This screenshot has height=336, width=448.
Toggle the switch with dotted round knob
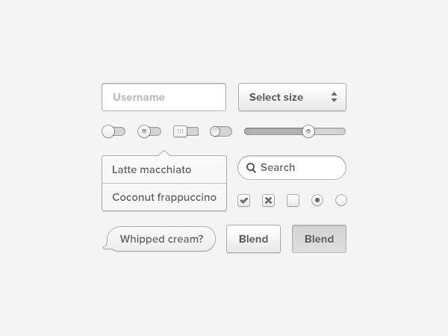(149, 131)
